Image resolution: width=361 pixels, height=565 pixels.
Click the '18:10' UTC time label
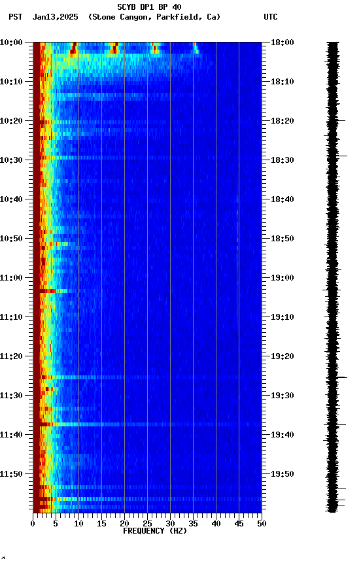pos(283,82)
